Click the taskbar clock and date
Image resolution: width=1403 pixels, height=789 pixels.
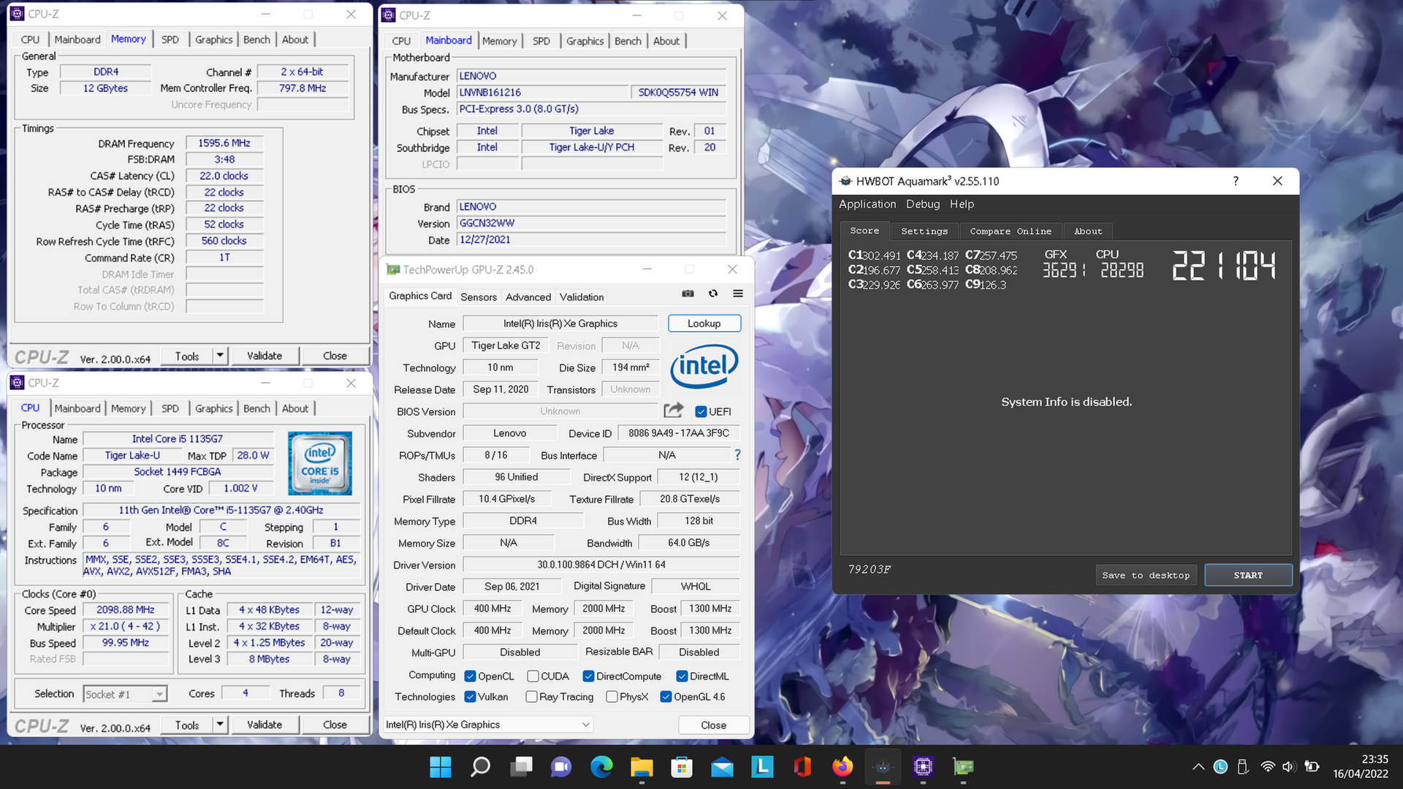tap(1361, 766)
